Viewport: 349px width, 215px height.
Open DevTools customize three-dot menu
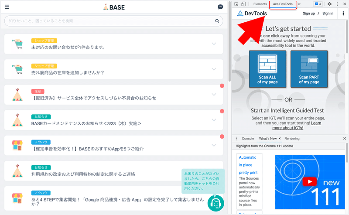(x=337, y=4)
